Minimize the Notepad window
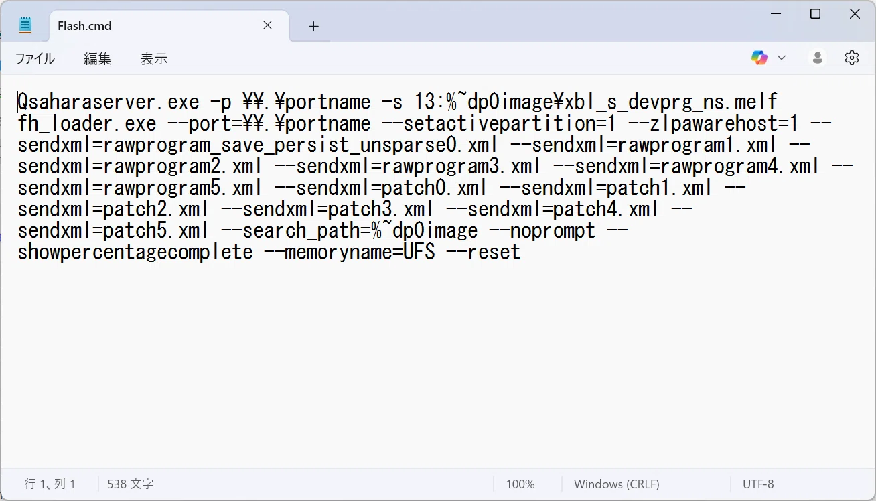This screenshot has width=876, height=501. pos(776,14)
